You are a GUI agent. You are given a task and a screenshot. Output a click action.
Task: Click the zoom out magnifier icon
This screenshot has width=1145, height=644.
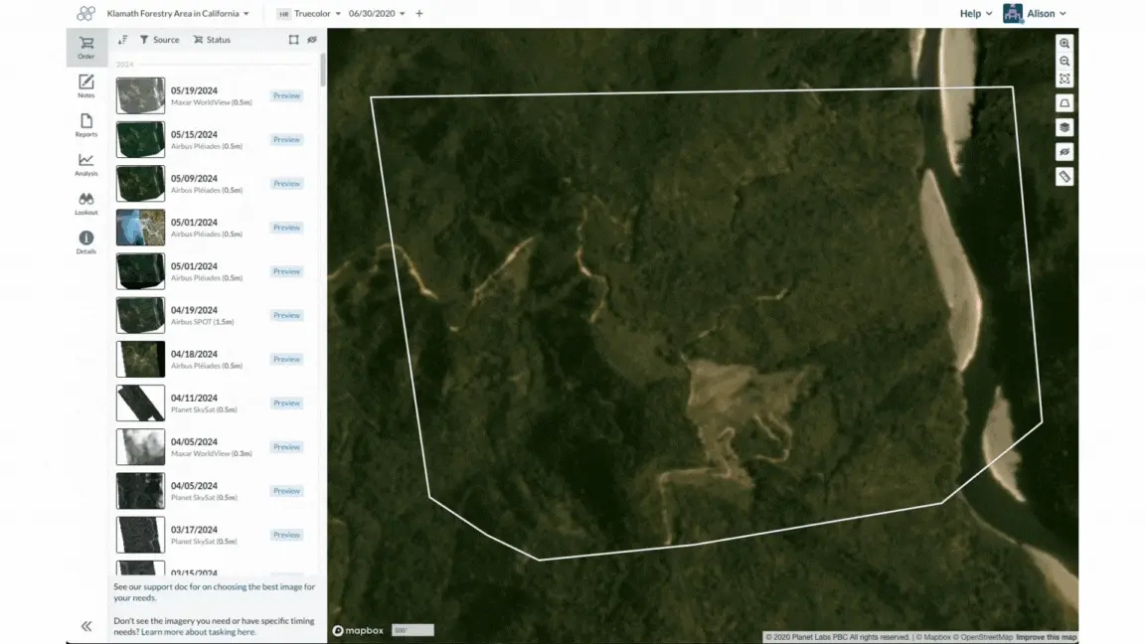pos(1064,62)
